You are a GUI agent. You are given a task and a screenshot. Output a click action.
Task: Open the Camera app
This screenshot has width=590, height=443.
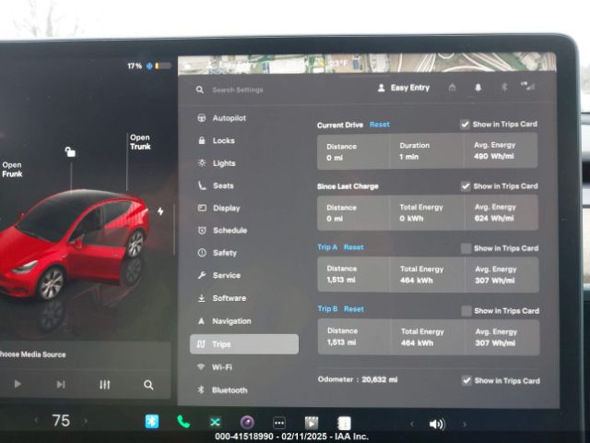coord(247,423)
